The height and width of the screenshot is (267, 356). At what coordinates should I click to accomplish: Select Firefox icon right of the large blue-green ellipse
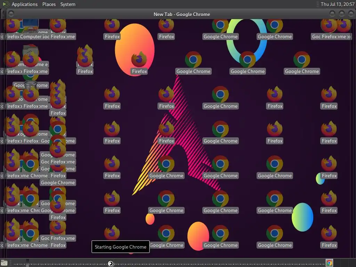(329, 199)
